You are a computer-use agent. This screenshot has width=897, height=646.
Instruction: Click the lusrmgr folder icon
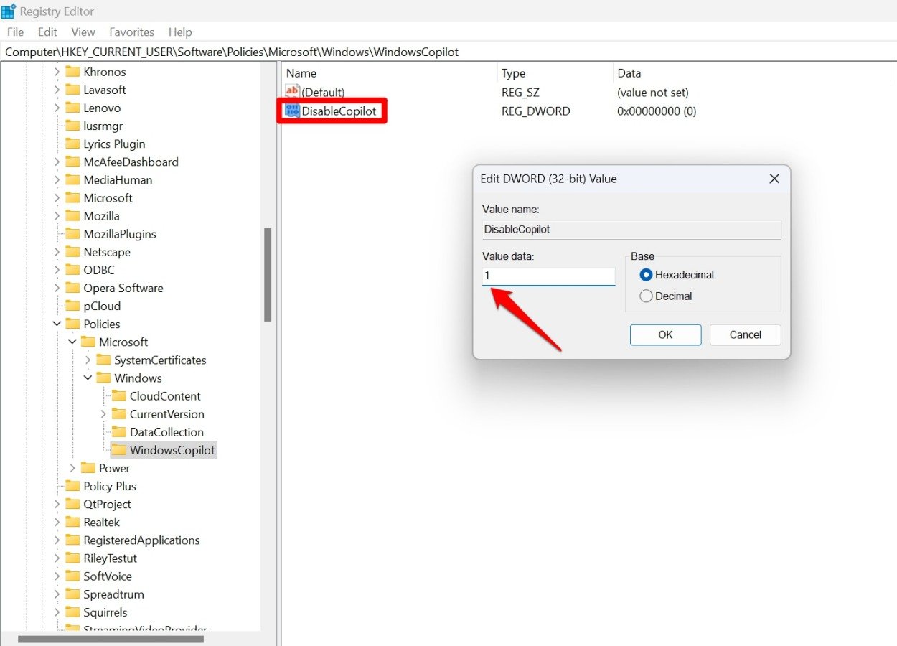click(72, 126)
